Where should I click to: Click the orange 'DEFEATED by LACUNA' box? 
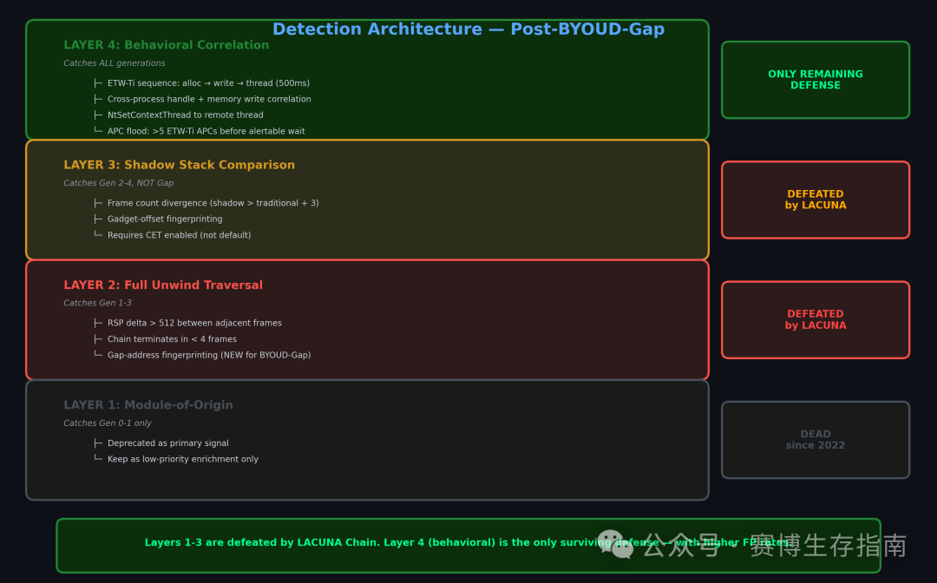click(815, 200)
